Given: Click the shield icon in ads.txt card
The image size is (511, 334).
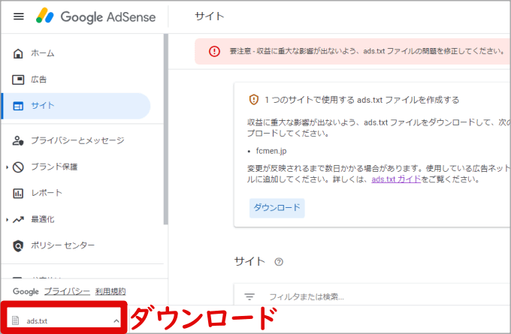Looking at the screenshot, I should pos(253,100).
